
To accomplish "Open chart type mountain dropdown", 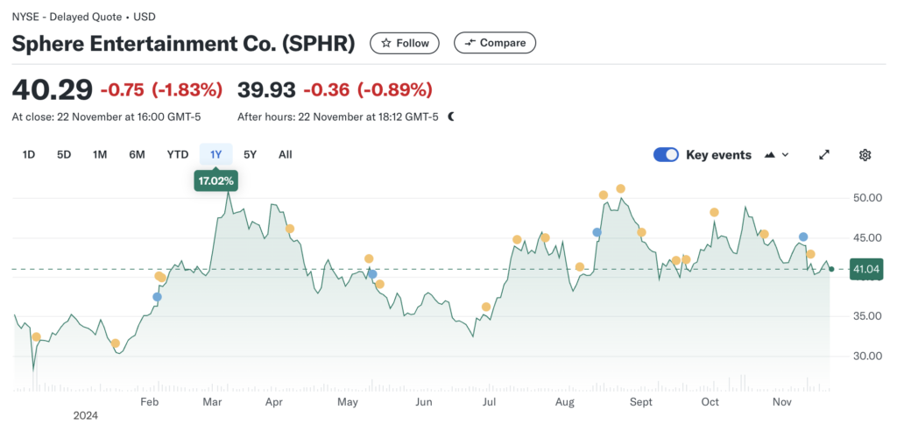I will (x=777, y=155).
